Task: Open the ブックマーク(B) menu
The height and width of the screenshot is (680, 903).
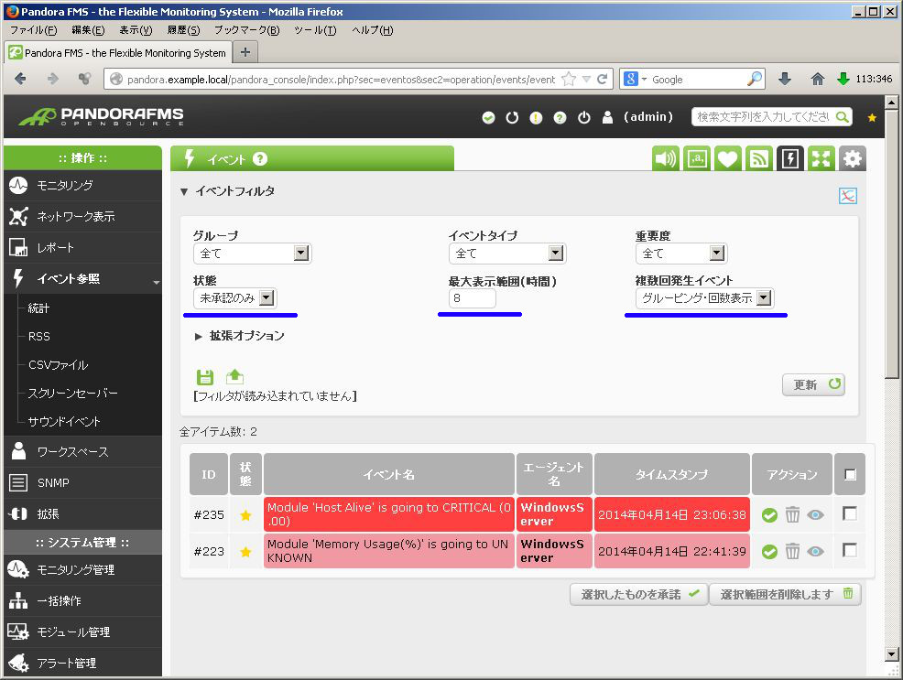Action: 246,30
